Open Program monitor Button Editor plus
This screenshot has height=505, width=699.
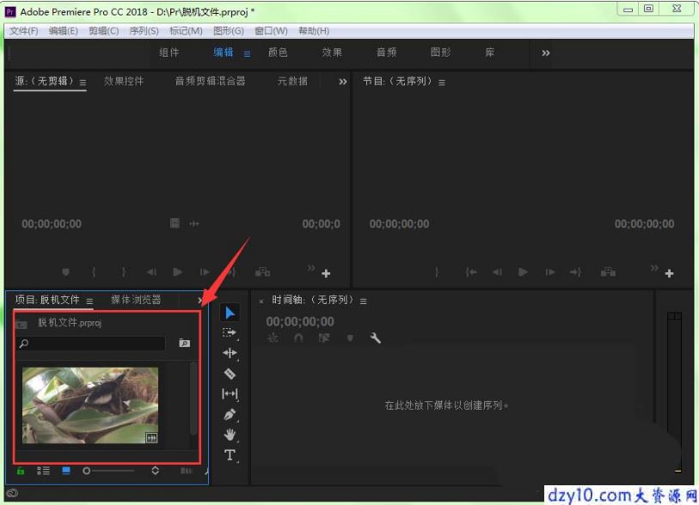click(669, 273)
